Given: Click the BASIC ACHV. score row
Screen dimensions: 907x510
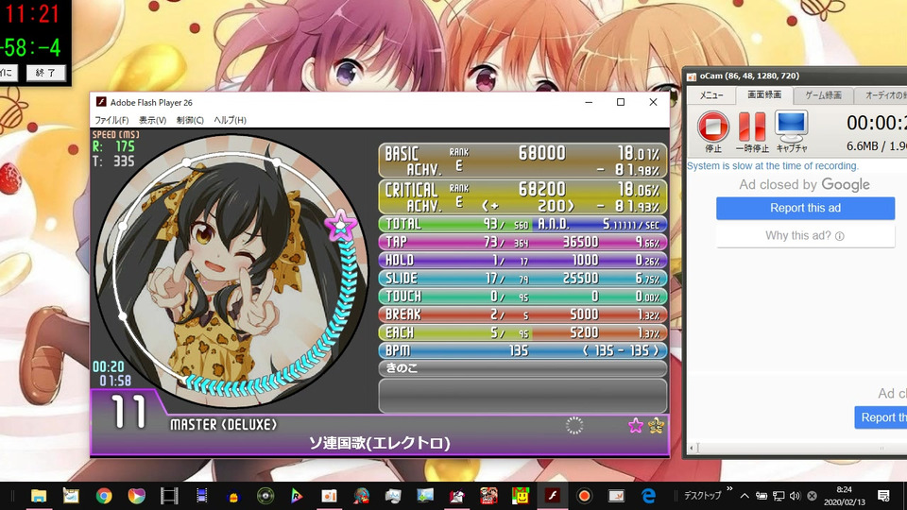Looking at the screenshot, I should click(522, 161).
